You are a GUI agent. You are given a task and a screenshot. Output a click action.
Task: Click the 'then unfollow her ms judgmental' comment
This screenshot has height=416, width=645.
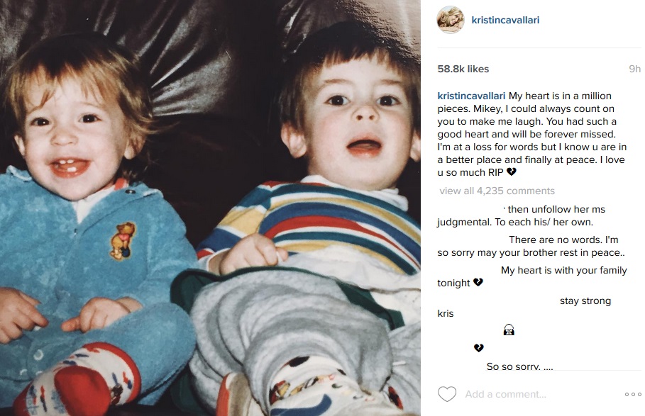point(522,215)
